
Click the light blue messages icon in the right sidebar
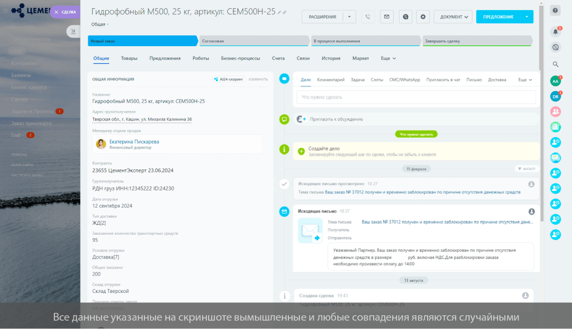point(555,157)
